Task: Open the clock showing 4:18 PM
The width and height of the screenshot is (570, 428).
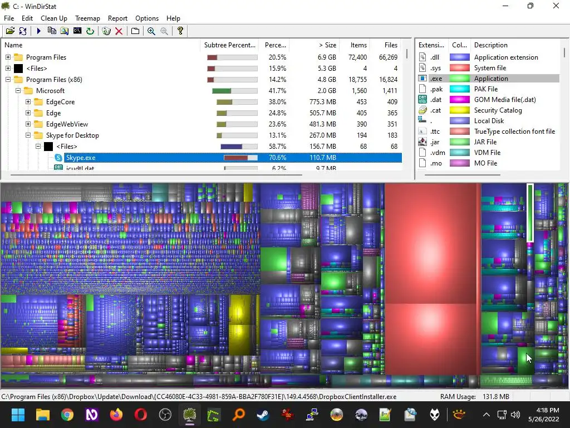Action: [543, 415]
